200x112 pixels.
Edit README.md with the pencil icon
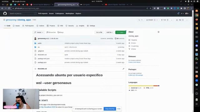click(123, 69)
